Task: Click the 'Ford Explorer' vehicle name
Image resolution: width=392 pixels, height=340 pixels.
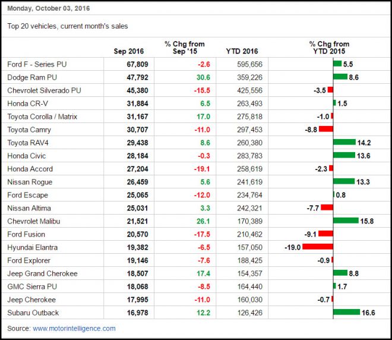Action: point(29,260)
